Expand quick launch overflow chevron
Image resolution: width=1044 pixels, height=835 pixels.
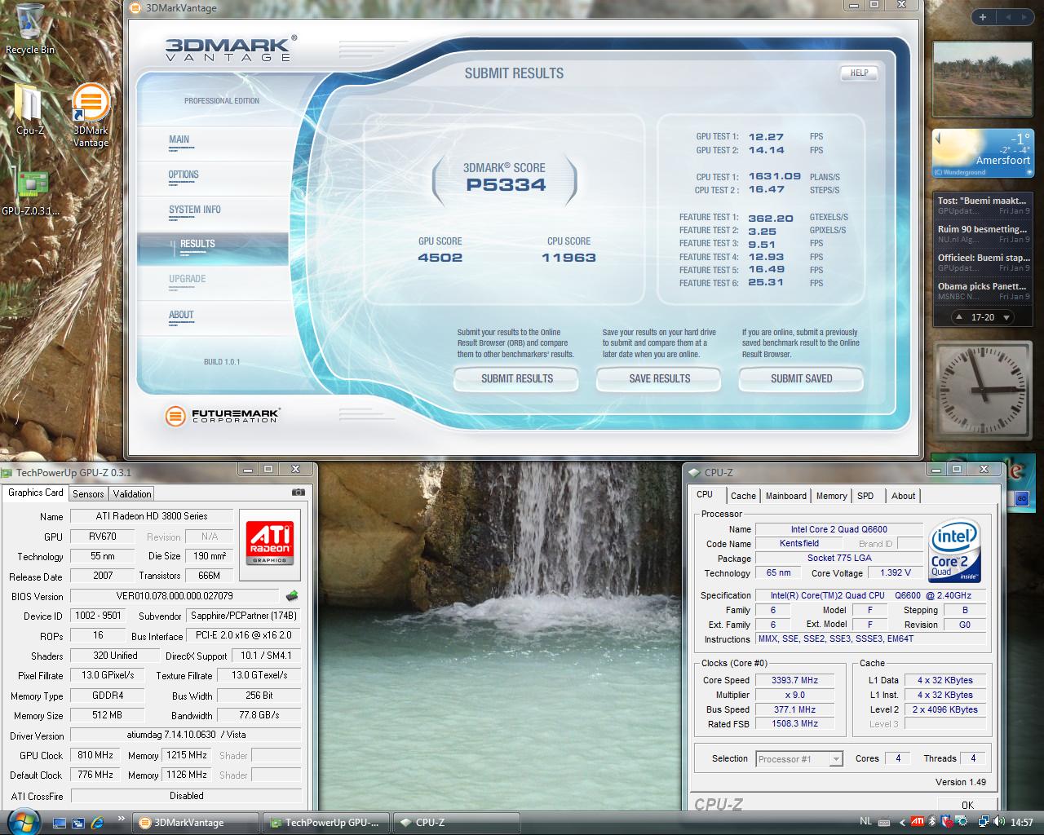coord(122,819)
